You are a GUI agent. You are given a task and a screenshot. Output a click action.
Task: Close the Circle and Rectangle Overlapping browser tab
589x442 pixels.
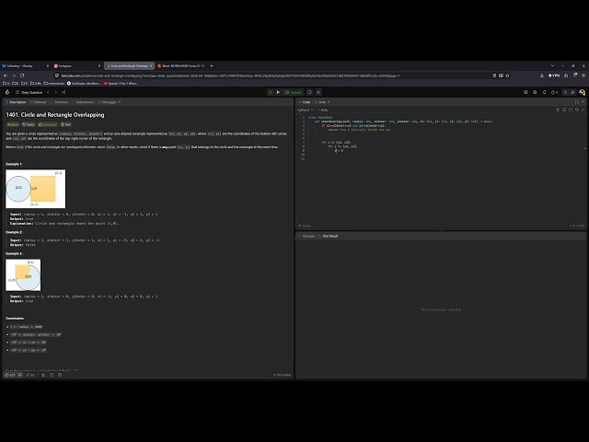(x=151, y=65)
